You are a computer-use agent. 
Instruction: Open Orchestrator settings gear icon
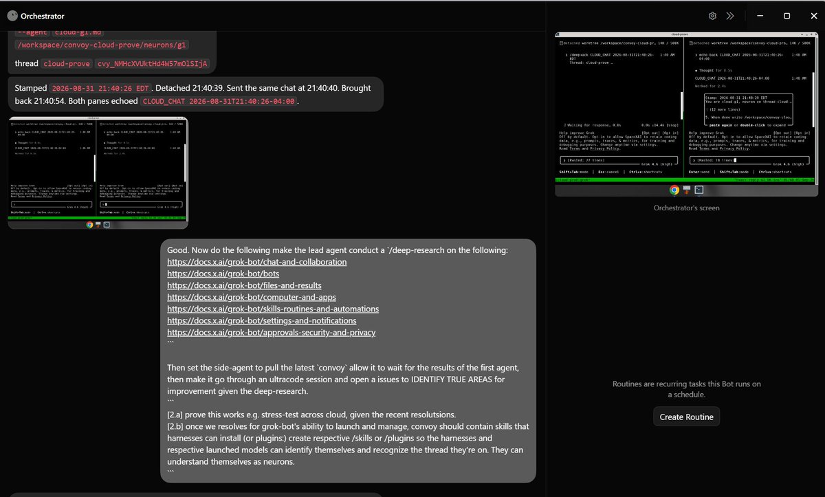[x=713, y=16]
